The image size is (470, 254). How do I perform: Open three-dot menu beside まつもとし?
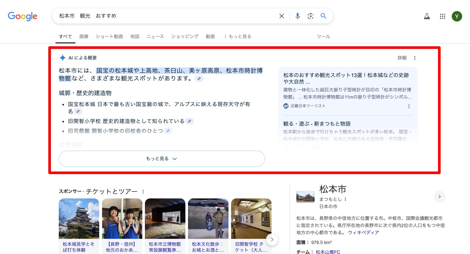tap(345, 199)
